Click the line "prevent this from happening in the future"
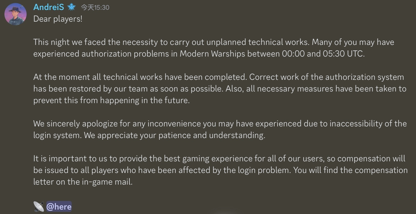 (x=111, y=100)
